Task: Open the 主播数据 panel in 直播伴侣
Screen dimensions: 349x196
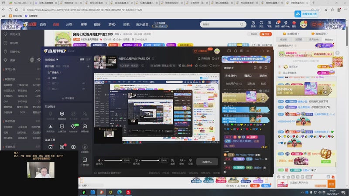Action: 200,51
